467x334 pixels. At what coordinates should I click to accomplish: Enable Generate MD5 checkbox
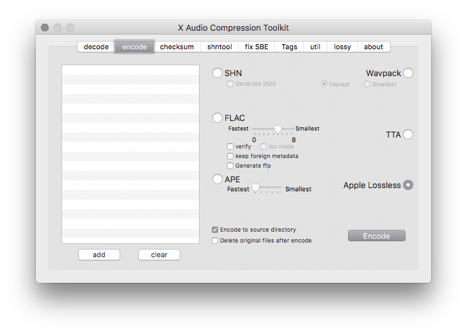coord(230,84)
